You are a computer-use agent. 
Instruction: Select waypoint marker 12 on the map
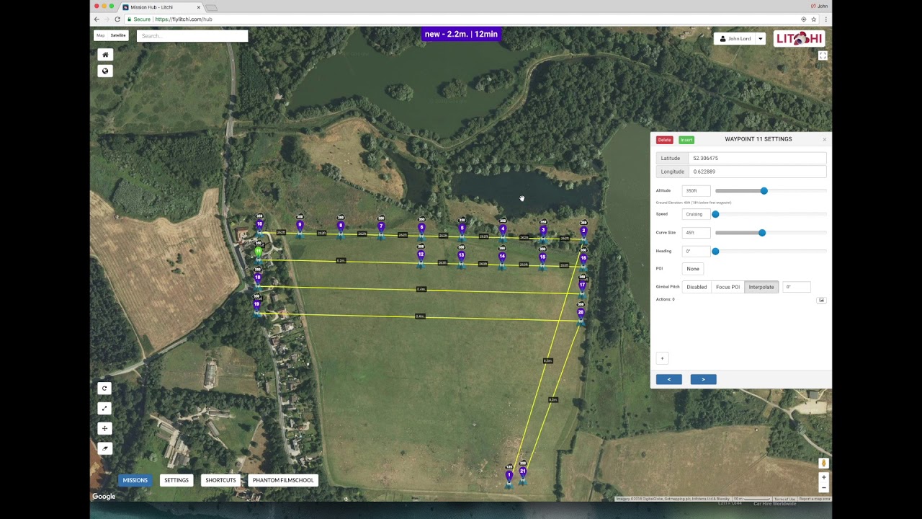[421, 255]
